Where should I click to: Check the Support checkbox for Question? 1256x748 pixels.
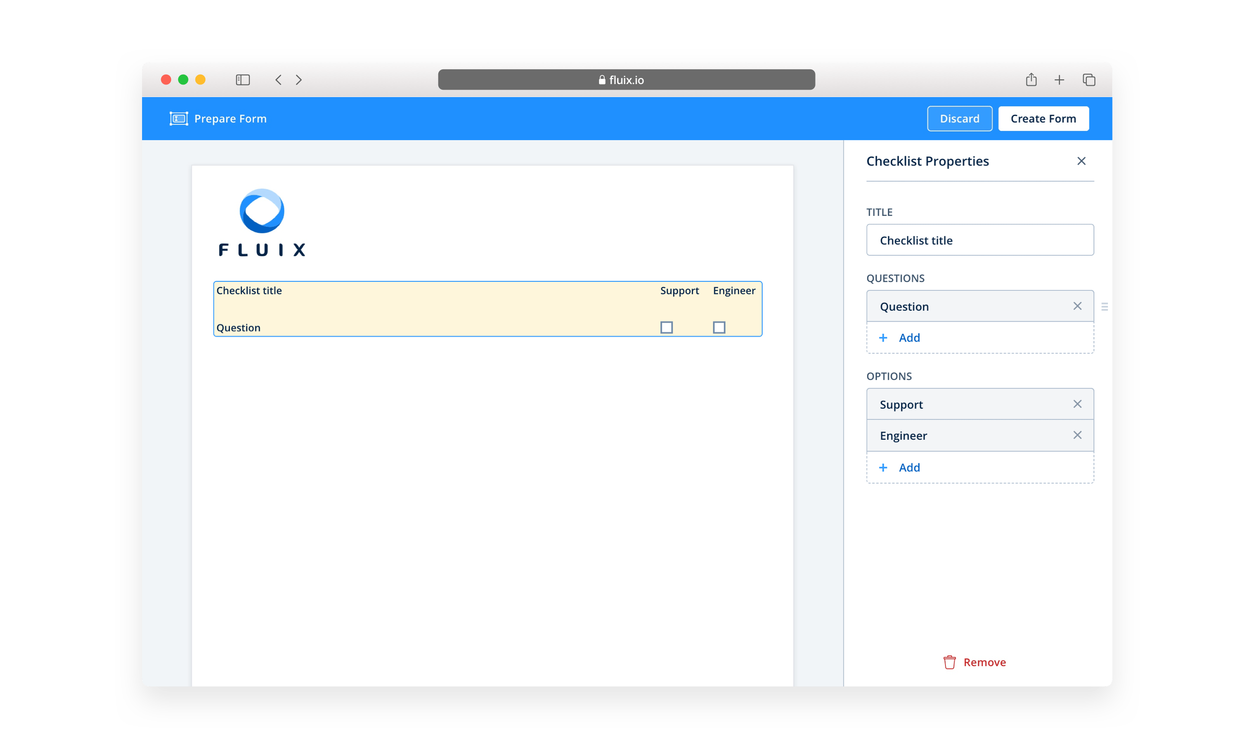click(666, 328)
